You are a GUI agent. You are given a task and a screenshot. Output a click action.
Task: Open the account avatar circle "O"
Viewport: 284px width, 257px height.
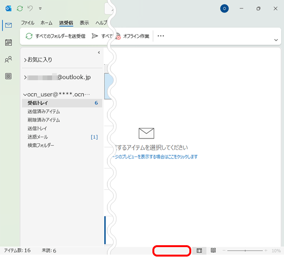[x=224, y=8]
